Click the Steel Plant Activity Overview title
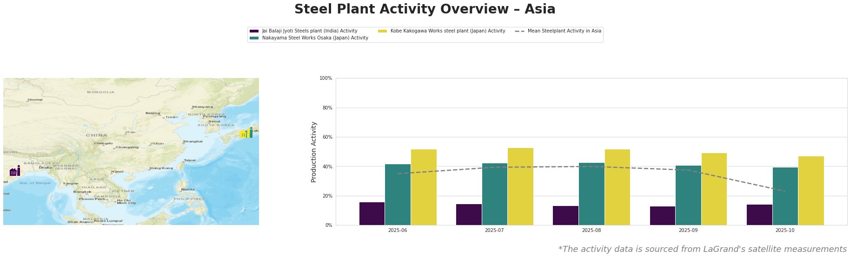850x257 pixels. click(425, 9)
